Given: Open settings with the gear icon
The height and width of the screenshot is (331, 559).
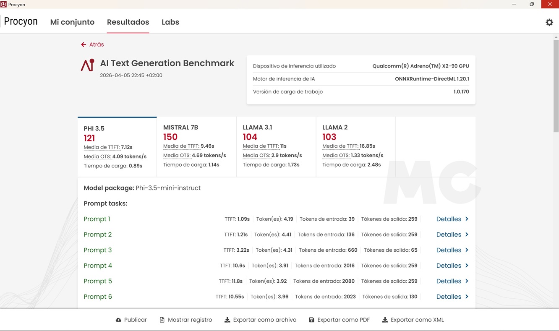Looking at the screenshot, I should (x=549, y=23).
